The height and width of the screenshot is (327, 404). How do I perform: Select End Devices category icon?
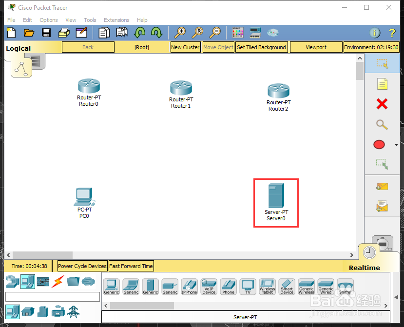point(28,282)
